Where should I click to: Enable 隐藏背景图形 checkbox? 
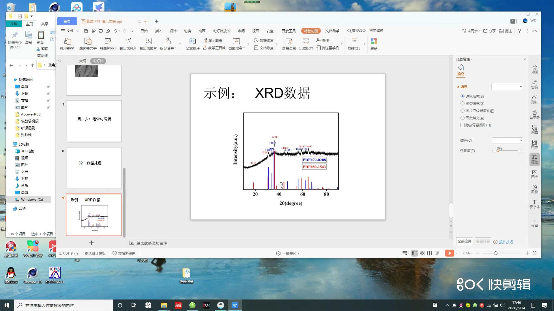pyautogui.click(x=463, y=125)
